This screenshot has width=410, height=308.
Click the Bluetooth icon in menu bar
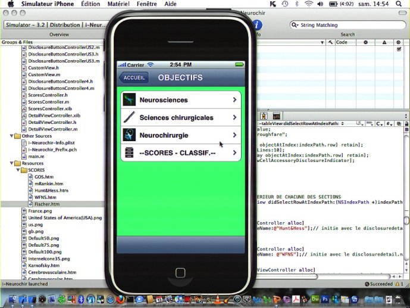[297, 4]
